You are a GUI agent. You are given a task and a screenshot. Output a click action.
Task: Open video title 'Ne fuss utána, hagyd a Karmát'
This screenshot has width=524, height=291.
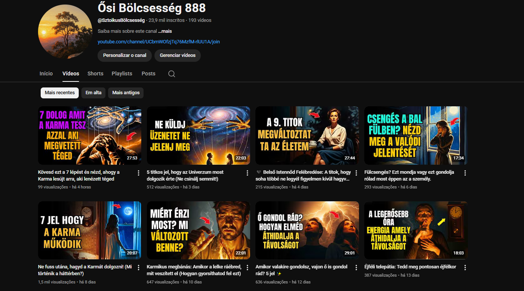coord(85,270)
